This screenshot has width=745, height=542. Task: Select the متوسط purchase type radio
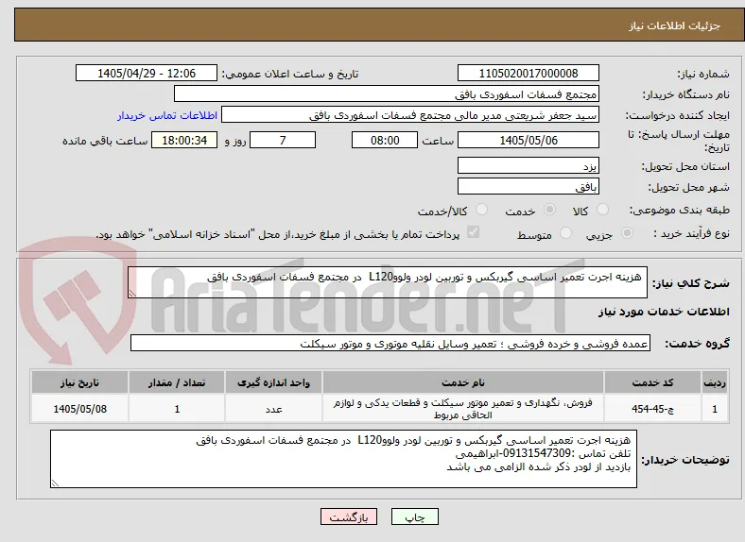(565, 232)
